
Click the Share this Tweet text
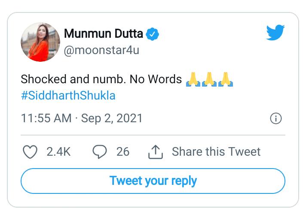coord(216,152)
